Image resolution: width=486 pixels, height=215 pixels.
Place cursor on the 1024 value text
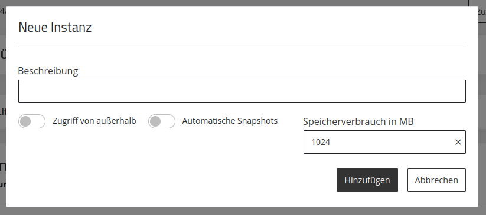click(321, 142)
